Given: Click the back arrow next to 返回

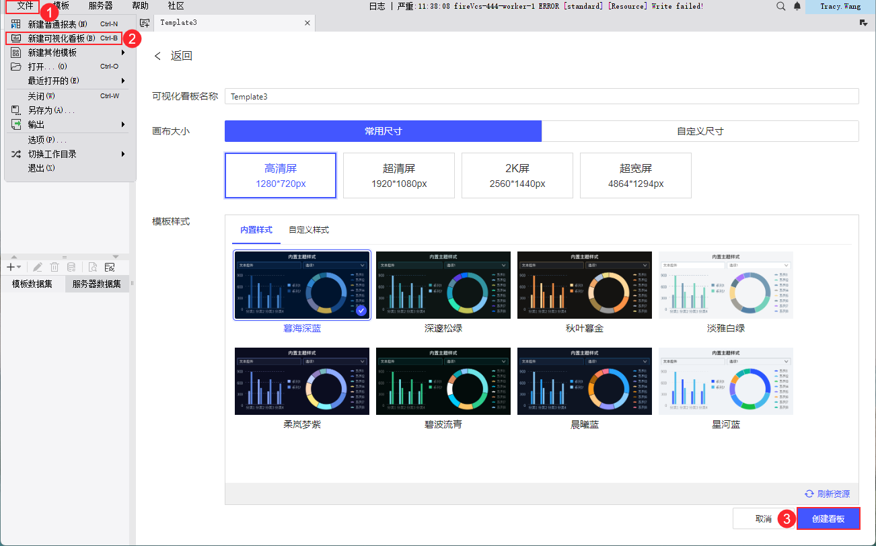Looking at the screenshot, I should tap(158, 56).
